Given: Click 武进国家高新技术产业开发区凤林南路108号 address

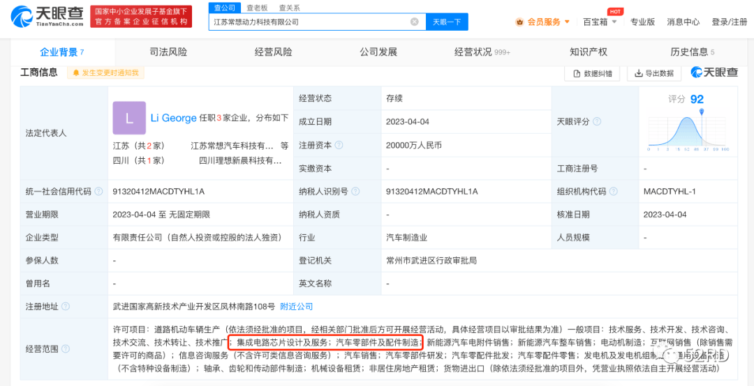Looking at the screenshot, I should click(194, 307).
